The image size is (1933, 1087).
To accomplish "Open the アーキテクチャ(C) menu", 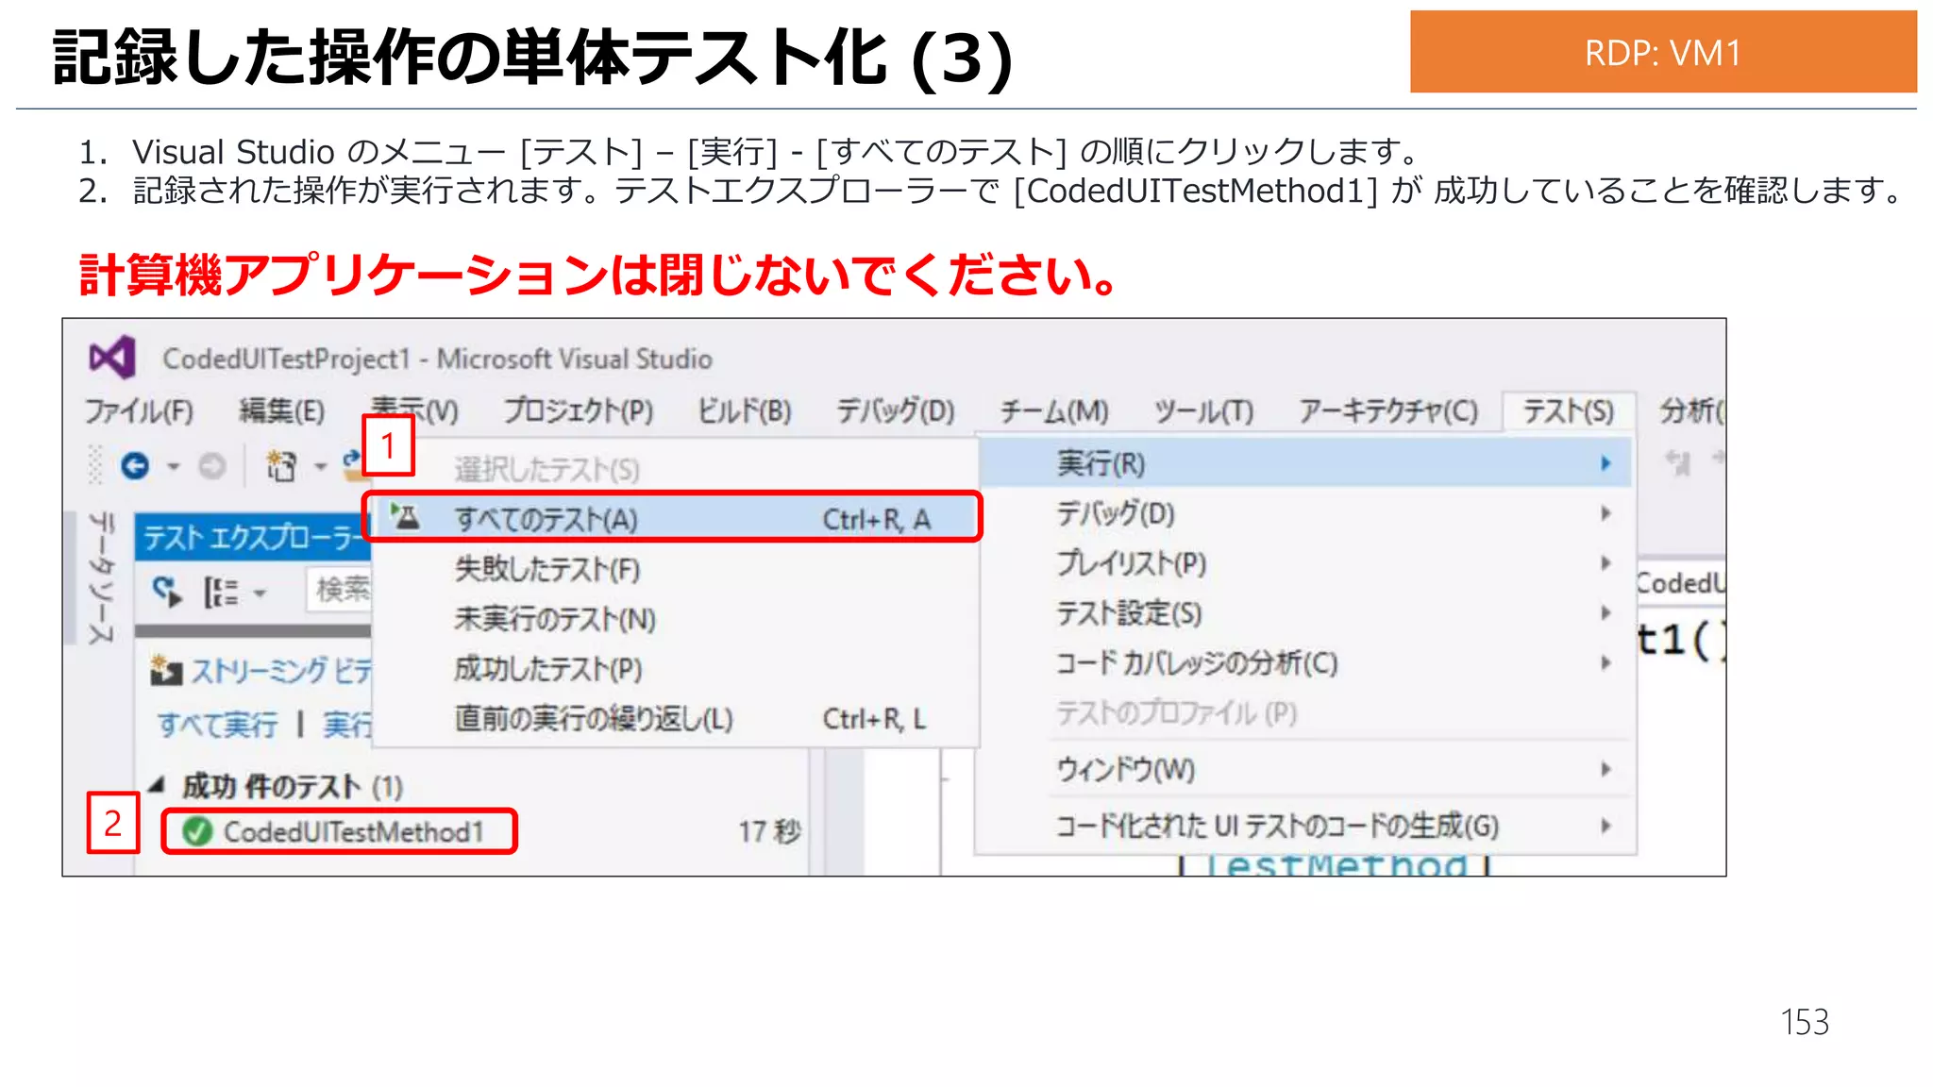I will [1387, 411].
